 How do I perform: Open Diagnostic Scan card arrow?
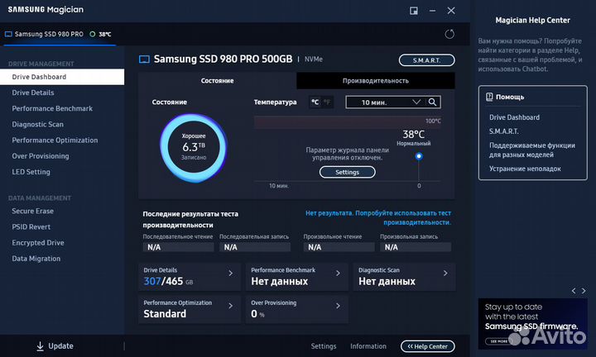click(x=445, y=274)
